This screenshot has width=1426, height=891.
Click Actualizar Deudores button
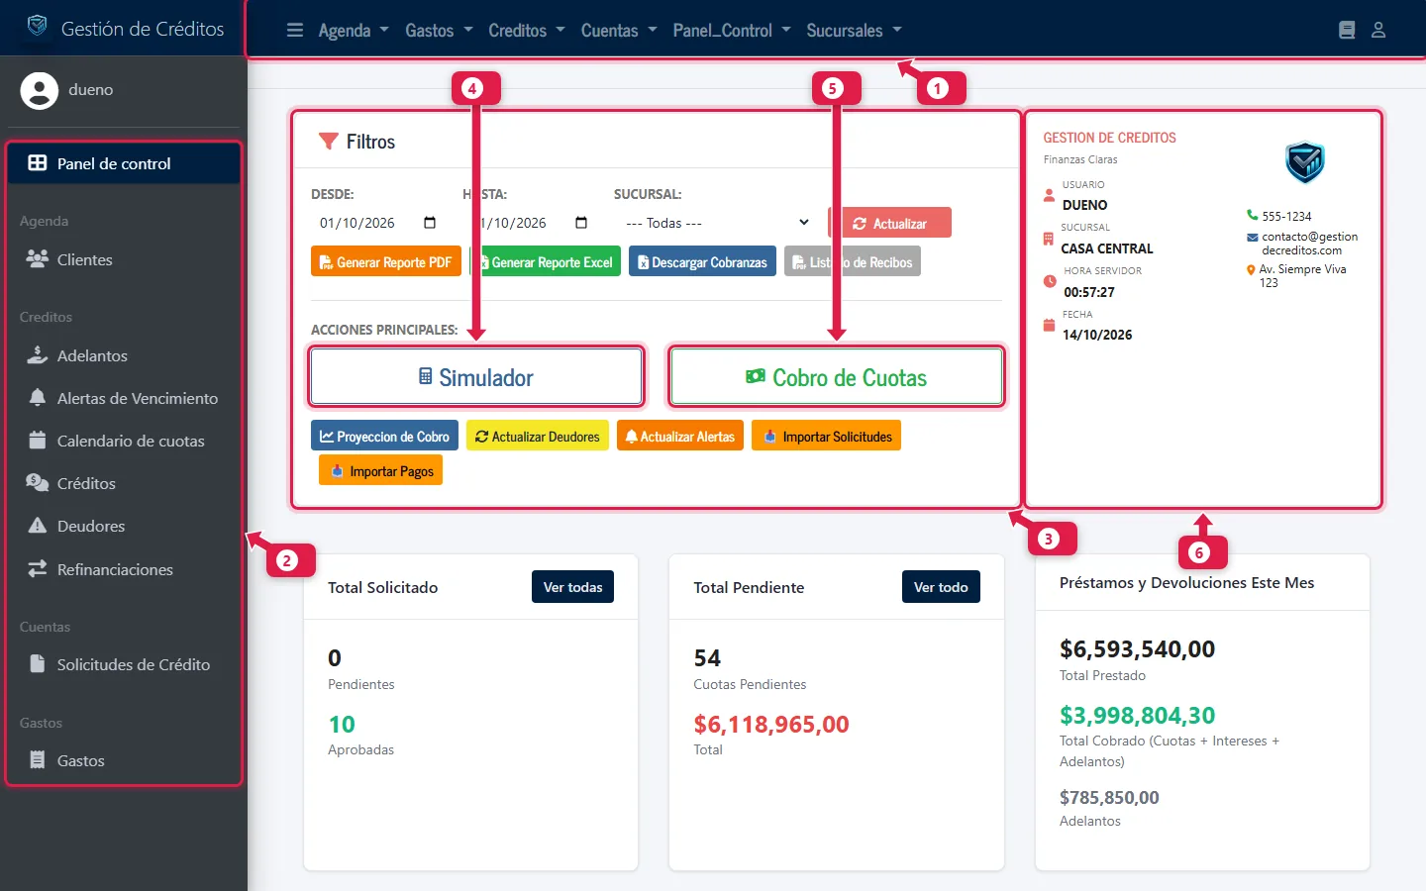pos(538,436)
